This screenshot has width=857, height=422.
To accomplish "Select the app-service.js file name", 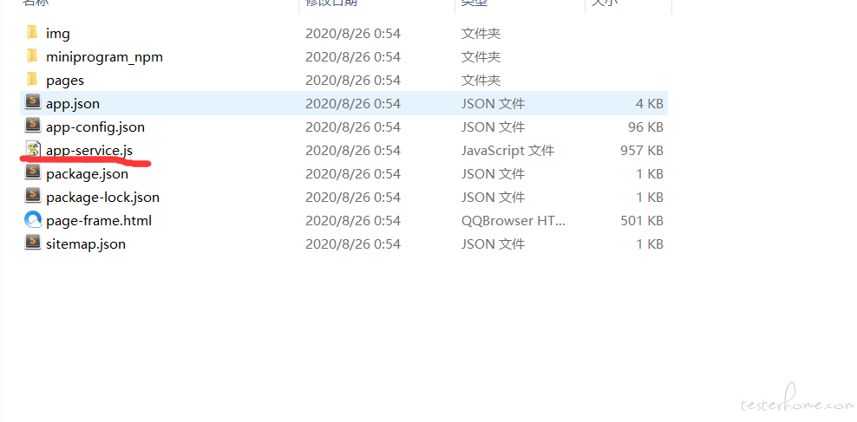I will [x=89, y=150].
